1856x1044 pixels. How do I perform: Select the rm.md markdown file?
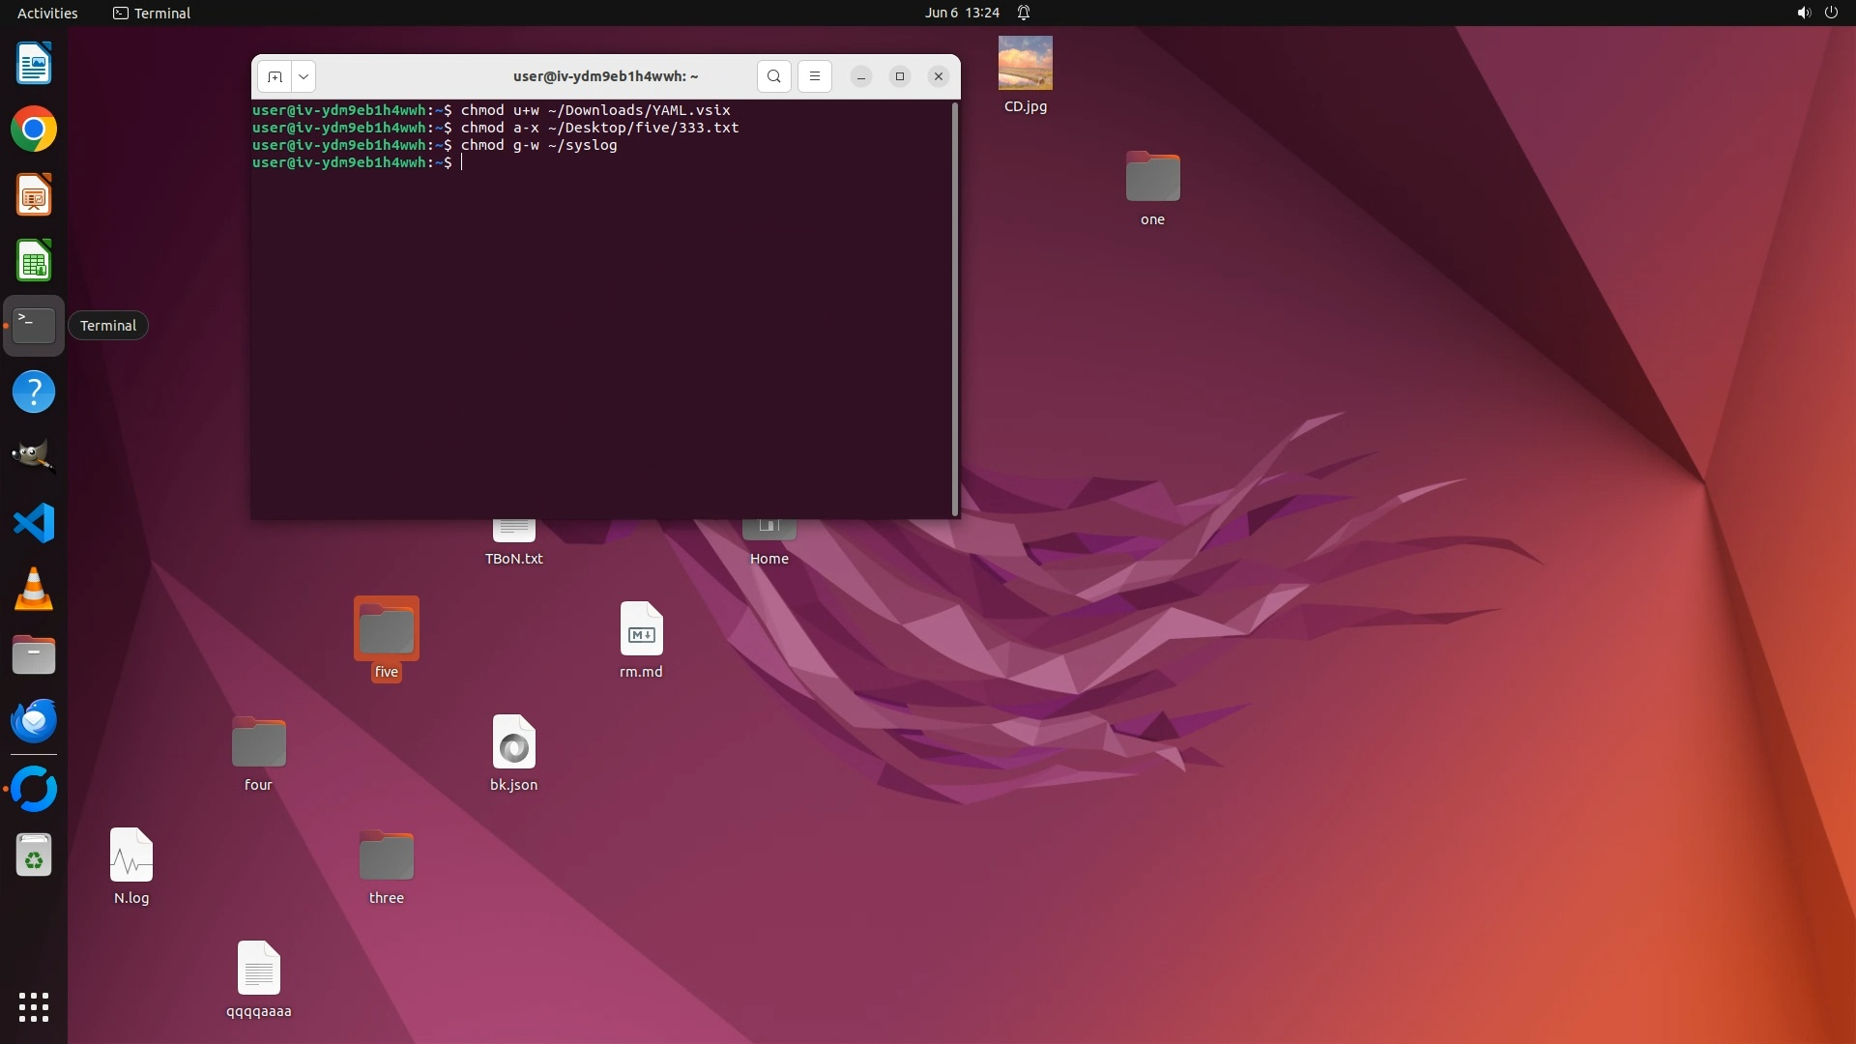641,630
